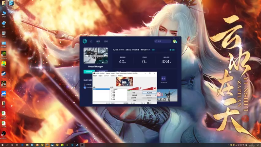Toggle the fourth source checkbox in OBS
Screen dimensions: 261x147
(x=111, y=94)
